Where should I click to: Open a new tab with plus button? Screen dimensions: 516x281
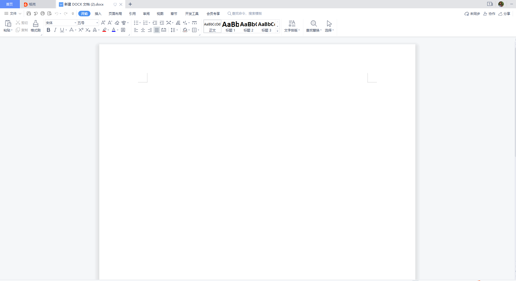tap(130, 4)
